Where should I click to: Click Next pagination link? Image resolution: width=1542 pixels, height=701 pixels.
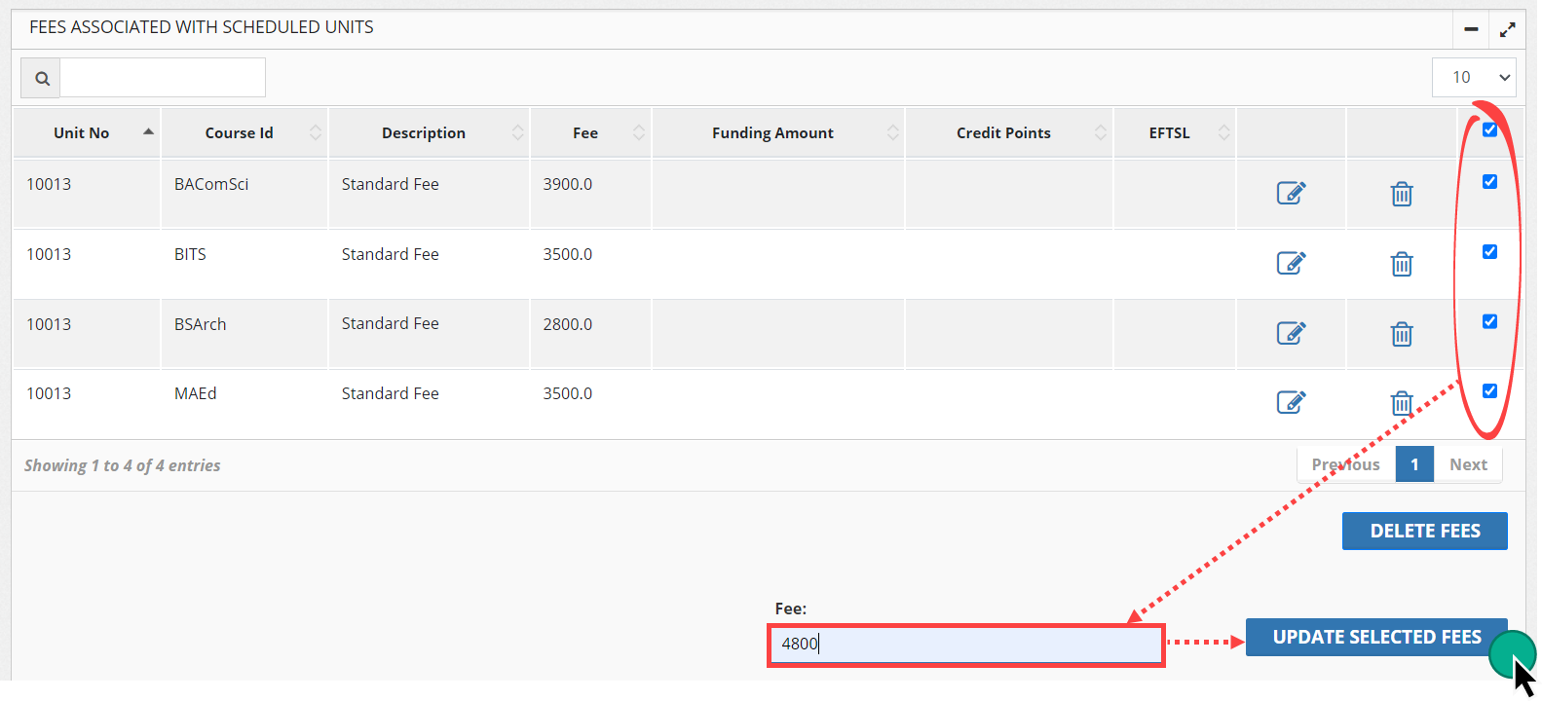(x=1468, y=464)
